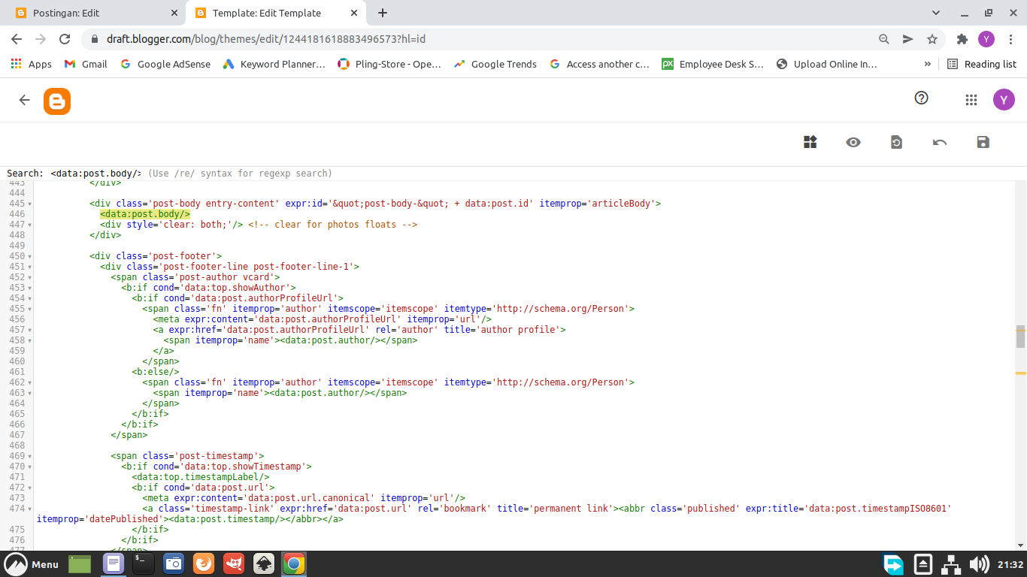Image resolution: width=1027 pixels, height=577 pixels.
Task: Open the Employee Desk S... bookmark
Action: click(713, 64)
